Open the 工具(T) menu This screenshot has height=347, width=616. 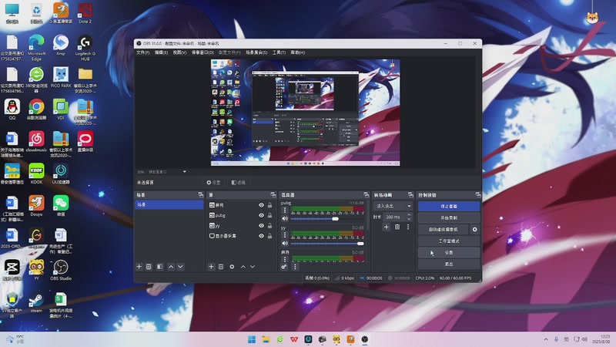point(279,52)
